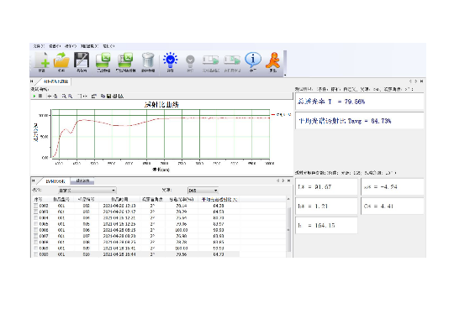This screenshot has width=454, height=319.
Task: Select the first tab of the records panel
Action: point(55,181)
